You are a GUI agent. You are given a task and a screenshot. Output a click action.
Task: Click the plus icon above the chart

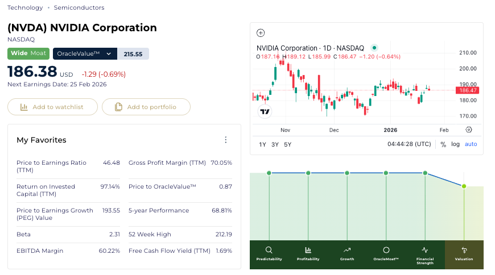point(261,33)
